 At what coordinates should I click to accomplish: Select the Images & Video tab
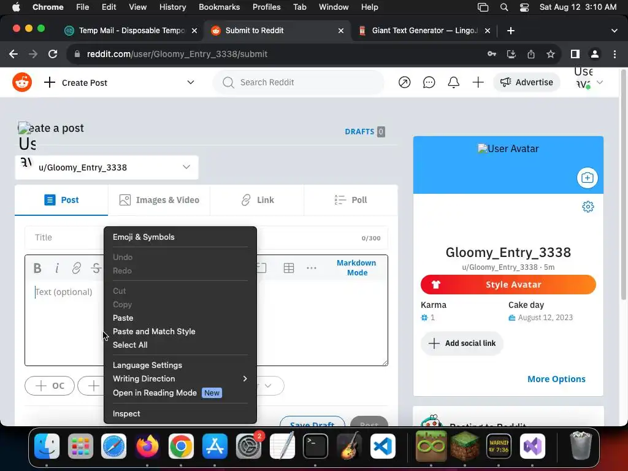point(159,200)
